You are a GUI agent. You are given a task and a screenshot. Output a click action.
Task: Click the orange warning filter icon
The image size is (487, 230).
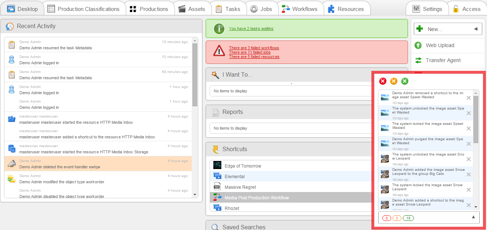click(x=394, y=81)
